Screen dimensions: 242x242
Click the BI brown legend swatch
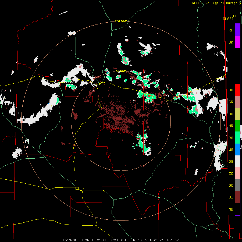tap(237, 197)
